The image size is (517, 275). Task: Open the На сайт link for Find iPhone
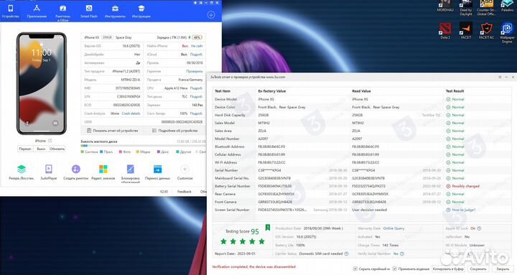click(x=197, y=46)
